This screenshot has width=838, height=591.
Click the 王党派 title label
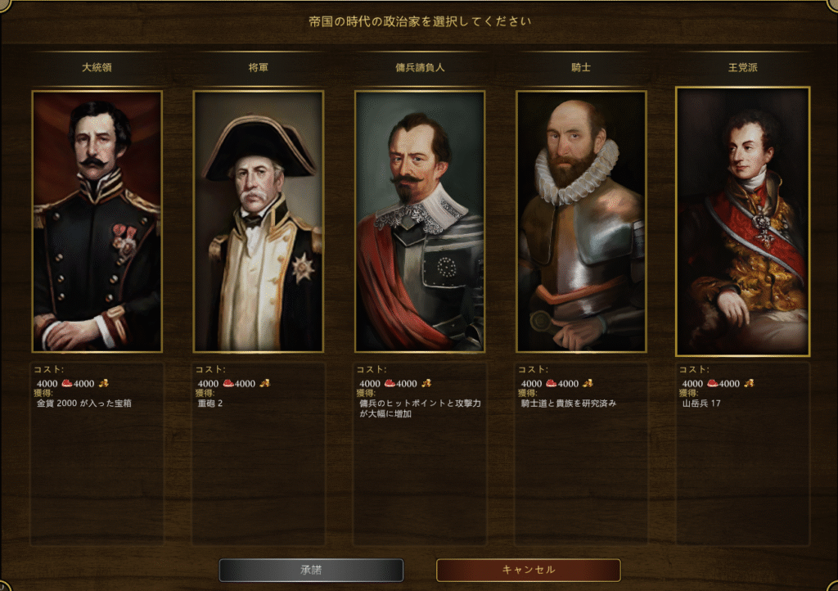(x=743, y=67)
